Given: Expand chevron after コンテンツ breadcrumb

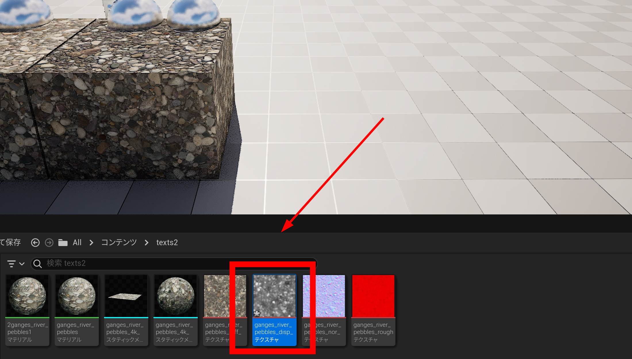Looking at the screenshot, I should [x=147, y=243].
